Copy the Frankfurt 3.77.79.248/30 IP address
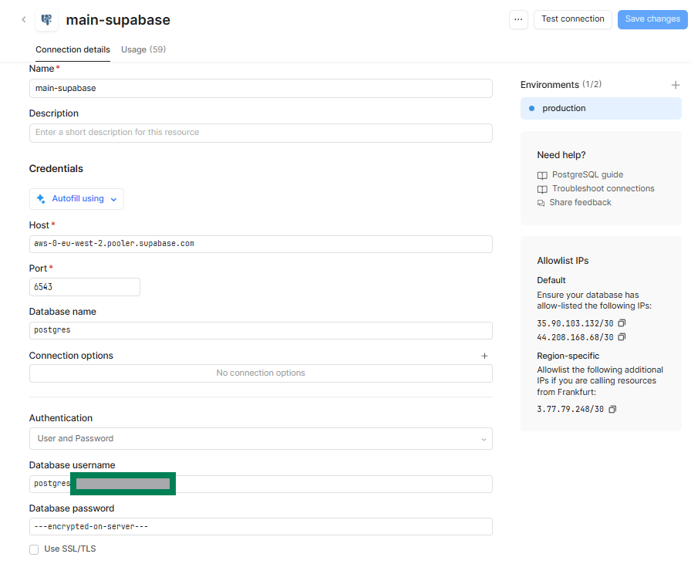Screen dimensions: 691x574 tap(613, 409)
